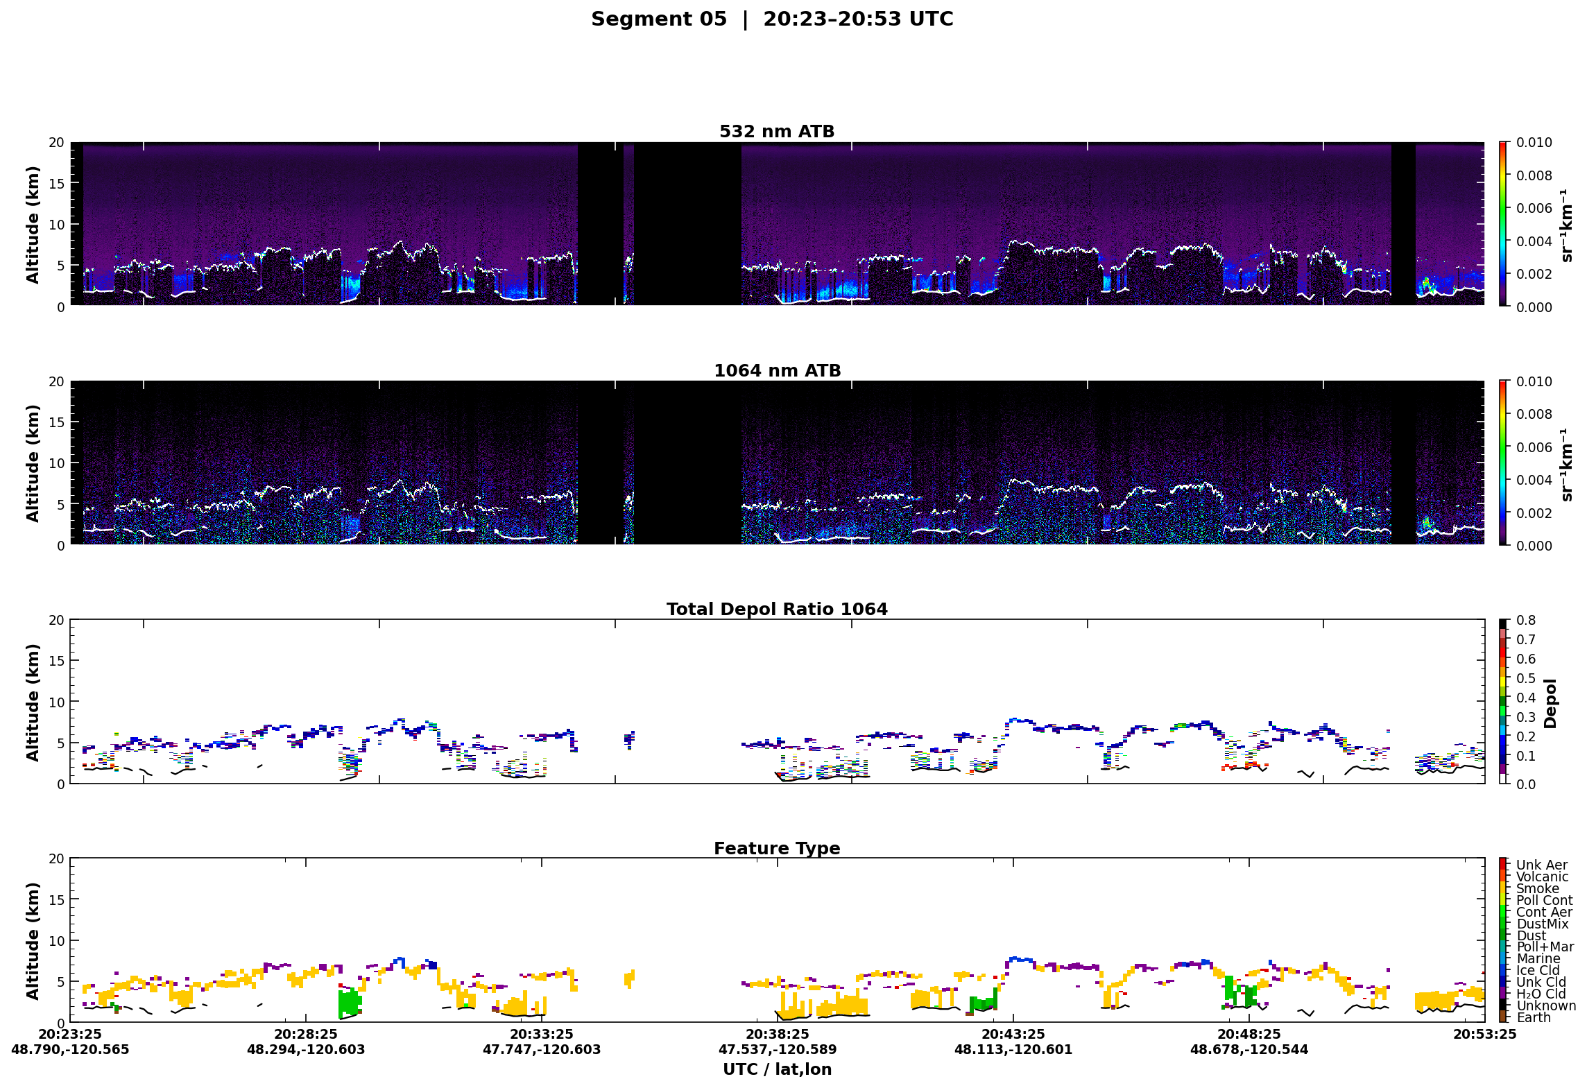Click the UTC / lat,lon axis label
1587x1088 pixels.
[x=777, y=1069]
